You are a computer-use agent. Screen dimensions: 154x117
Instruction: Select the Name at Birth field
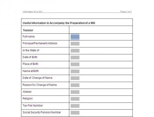coord(75,71)
